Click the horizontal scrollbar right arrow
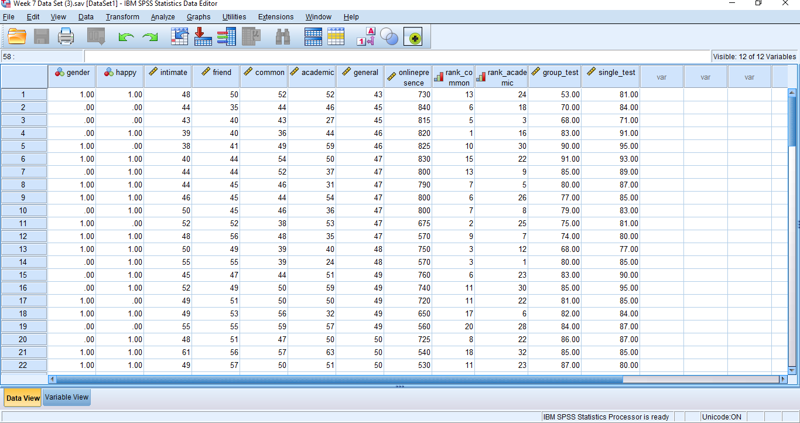Image resolution: width=800 pixels, height=423 pixels. (783, 380)
